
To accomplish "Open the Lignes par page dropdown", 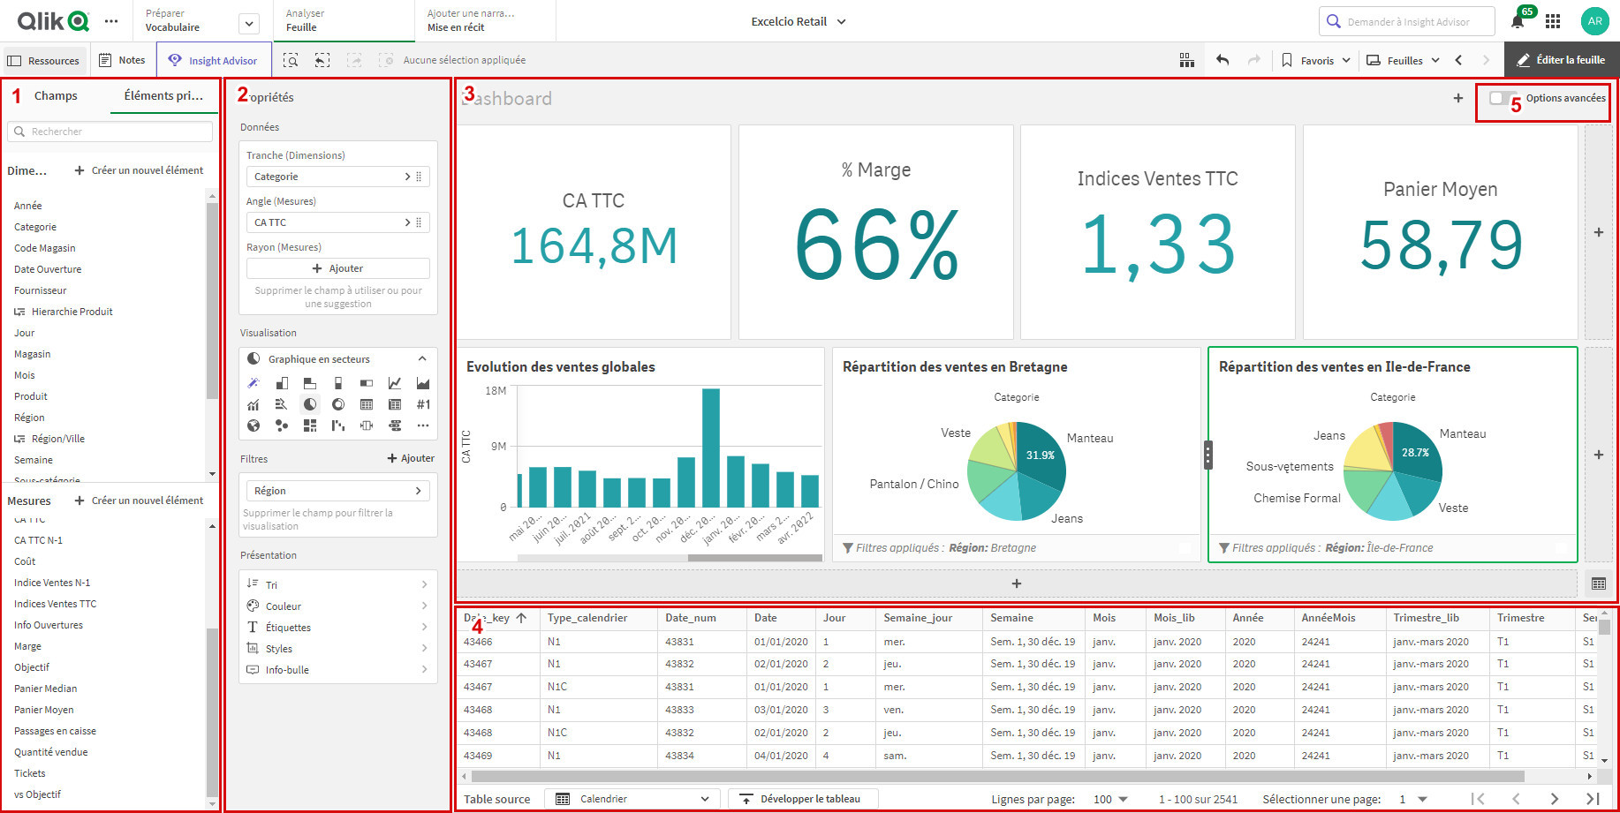I will tap(1110, 798).
